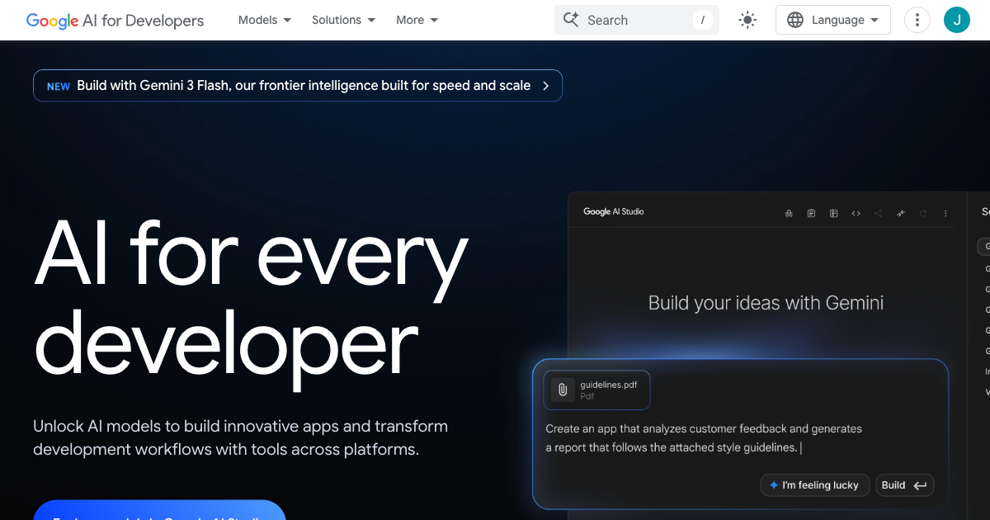Viewport: 990px width, 520px height.
Task: Click the Google AI Studio title in the preview
Action: click(x=614, y=212)
